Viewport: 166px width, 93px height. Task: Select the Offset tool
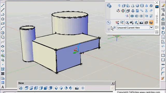click(163, 19)
